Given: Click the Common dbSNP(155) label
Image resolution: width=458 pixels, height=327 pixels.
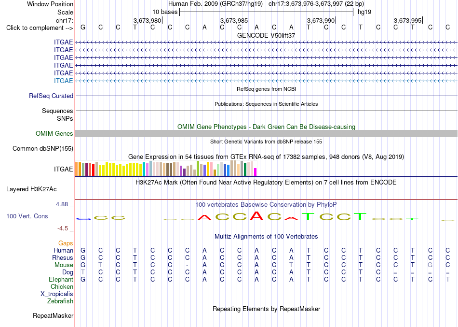Looking at the screenshot, I should pos(43,148).
